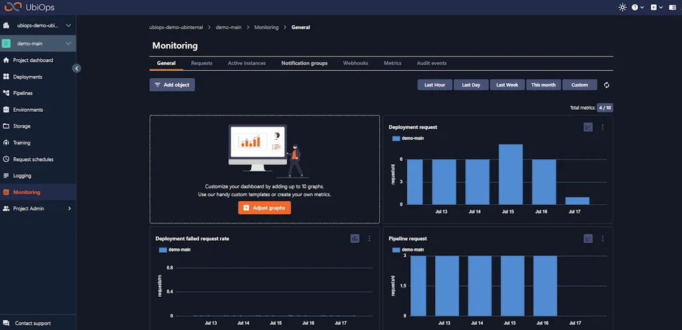Toggle chart type on Deployment failed request rate

coord(355,238)
